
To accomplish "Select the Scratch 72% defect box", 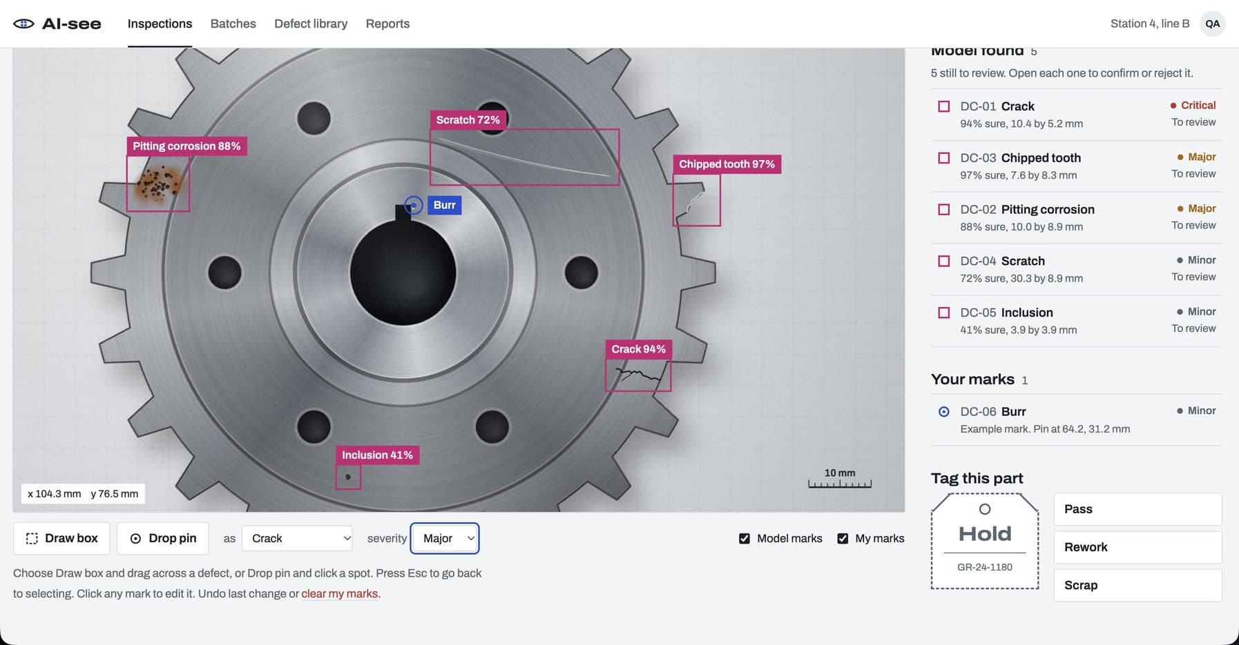I will click(x=524, y=157).
